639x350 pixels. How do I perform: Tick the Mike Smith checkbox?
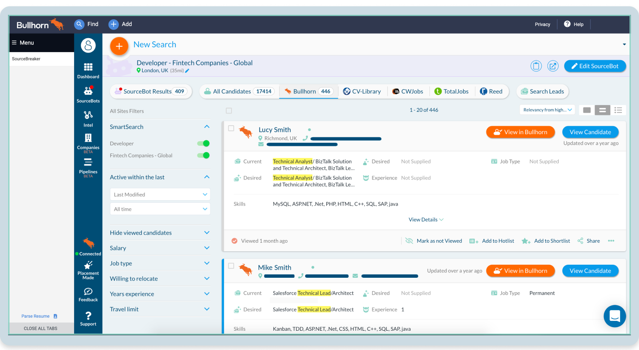231,266
